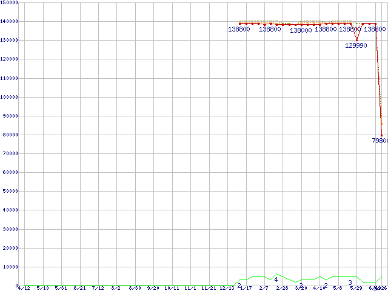Click the green line count label 3

(350, 283)
